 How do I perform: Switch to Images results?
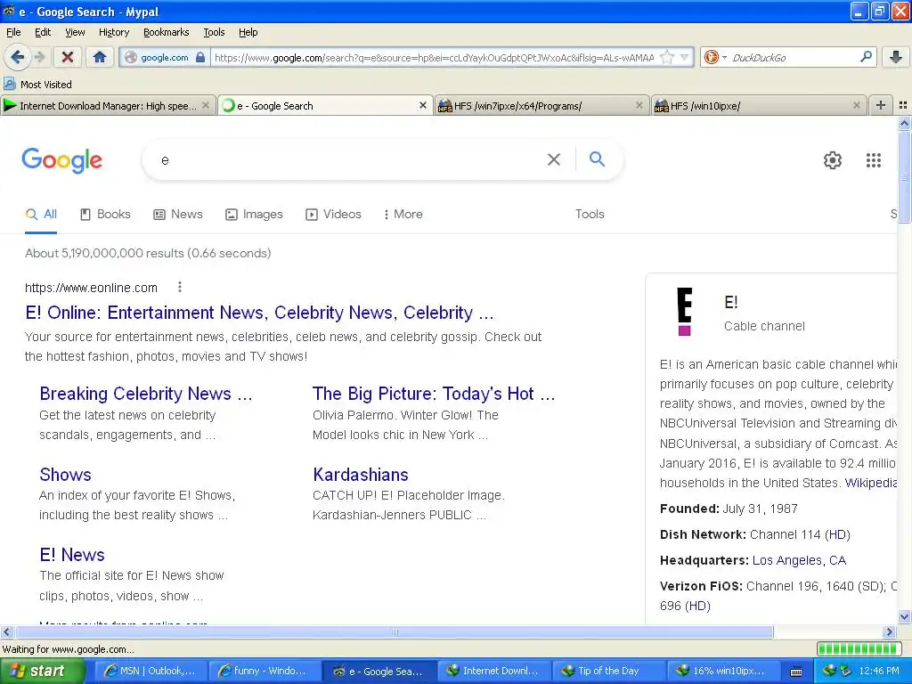tap(254, 214)
